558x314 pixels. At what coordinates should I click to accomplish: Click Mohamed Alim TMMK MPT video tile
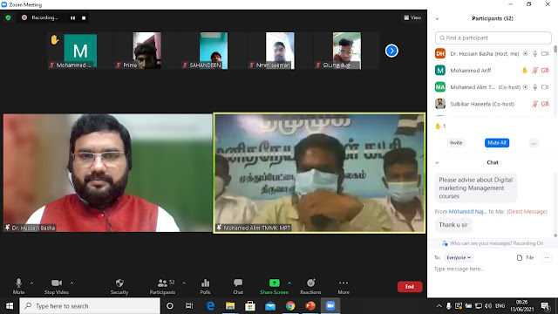pyautogui.click(x=319, y=173)
